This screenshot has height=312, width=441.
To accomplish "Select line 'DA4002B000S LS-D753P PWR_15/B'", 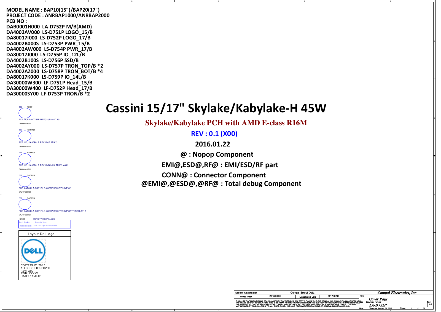I will 48,44.
